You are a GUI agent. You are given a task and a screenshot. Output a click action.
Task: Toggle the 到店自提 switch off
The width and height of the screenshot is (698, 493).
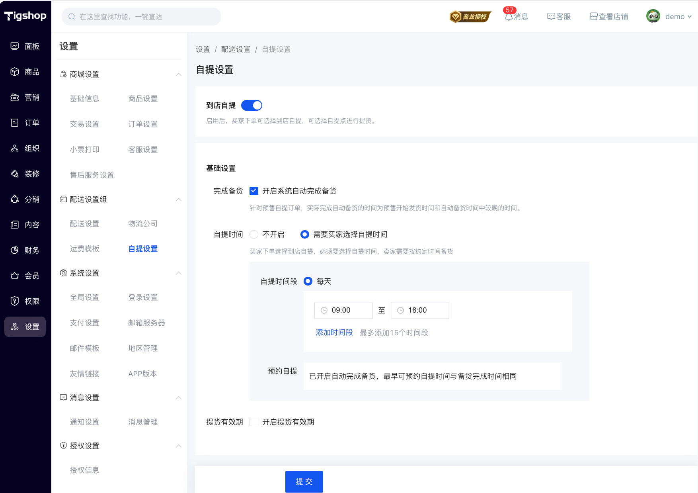(x=252, y=106)
